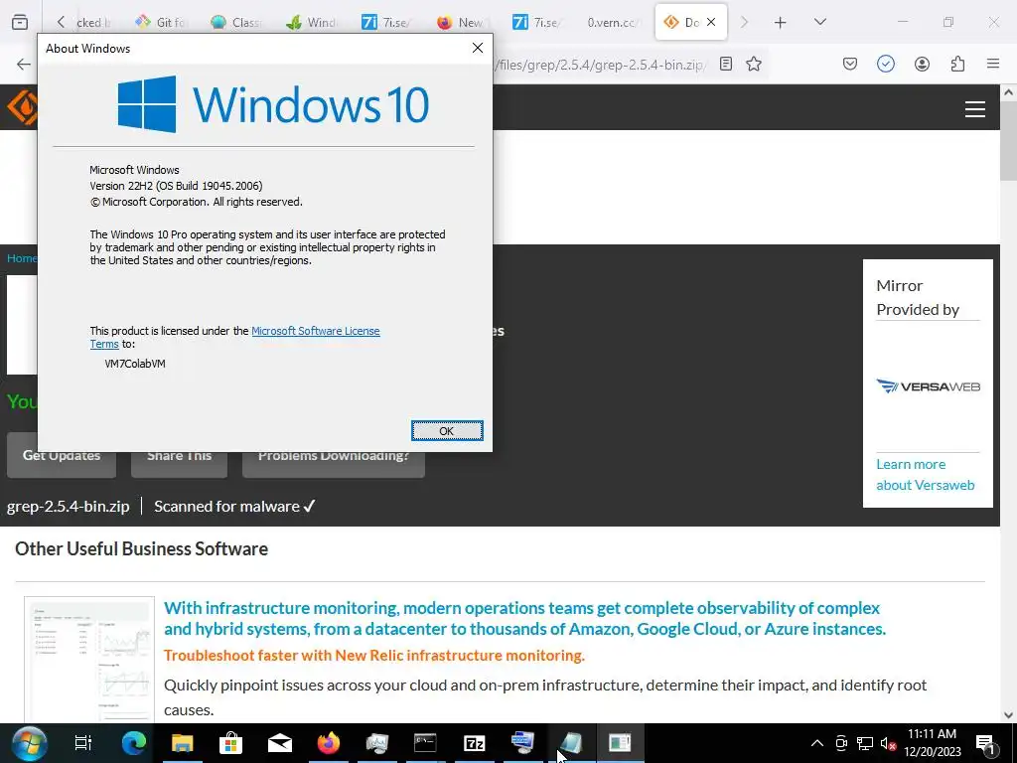1017x763 pixels.
Task: Open Firefox application hamburger menu
Action: (993, 64)
